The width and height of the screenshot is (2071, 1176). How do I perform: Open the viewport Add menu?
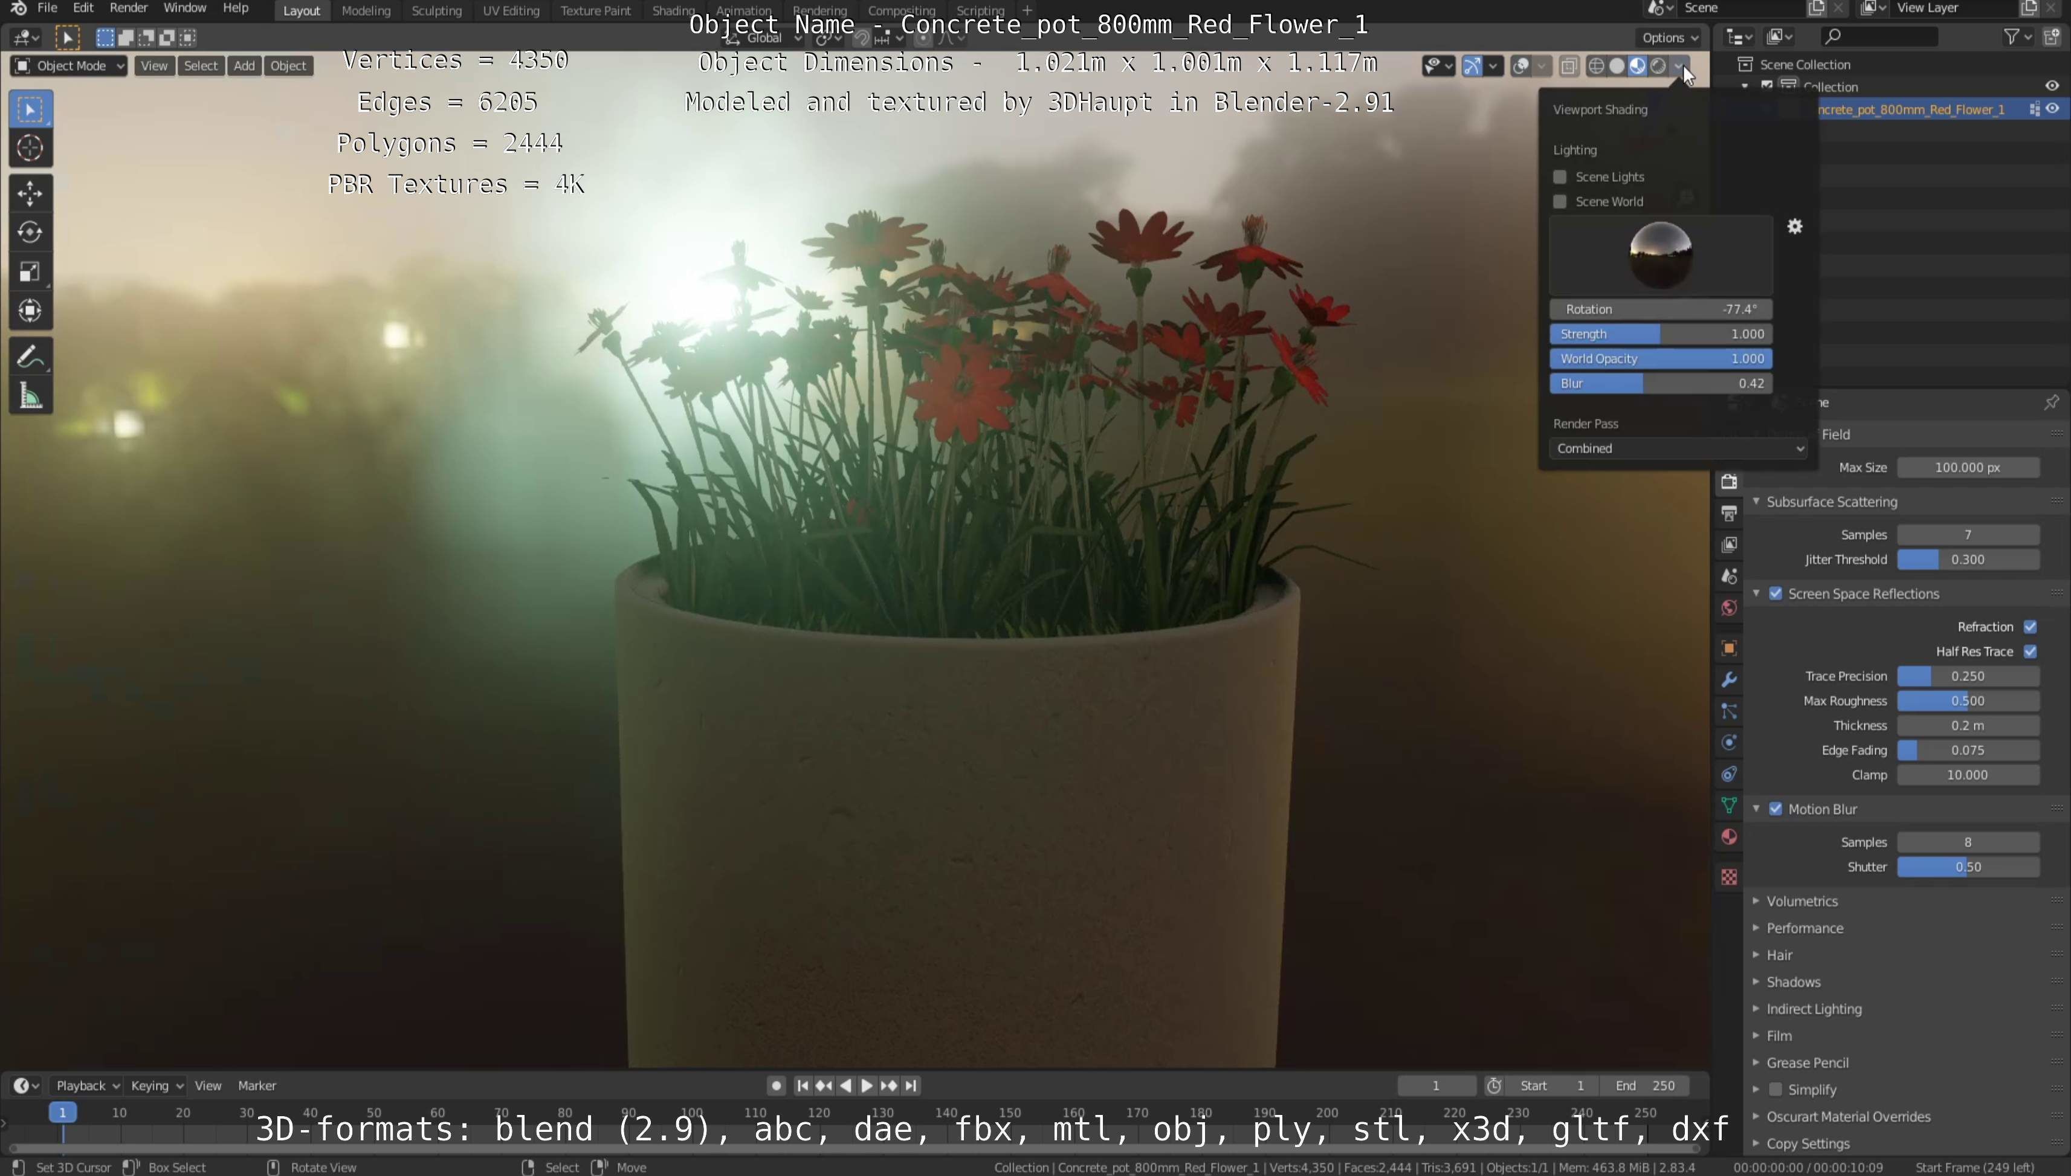[244, 66]
